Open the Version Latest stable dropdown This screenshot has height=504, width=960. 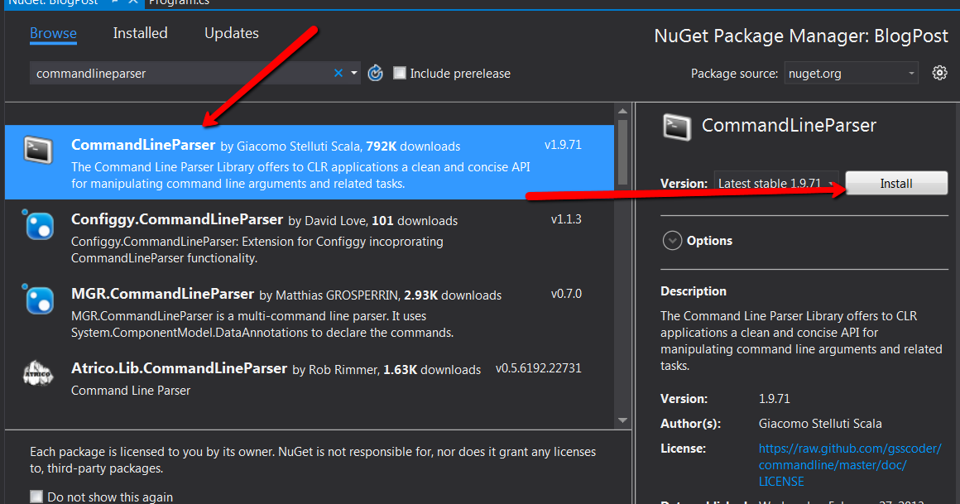pos(776,183)
